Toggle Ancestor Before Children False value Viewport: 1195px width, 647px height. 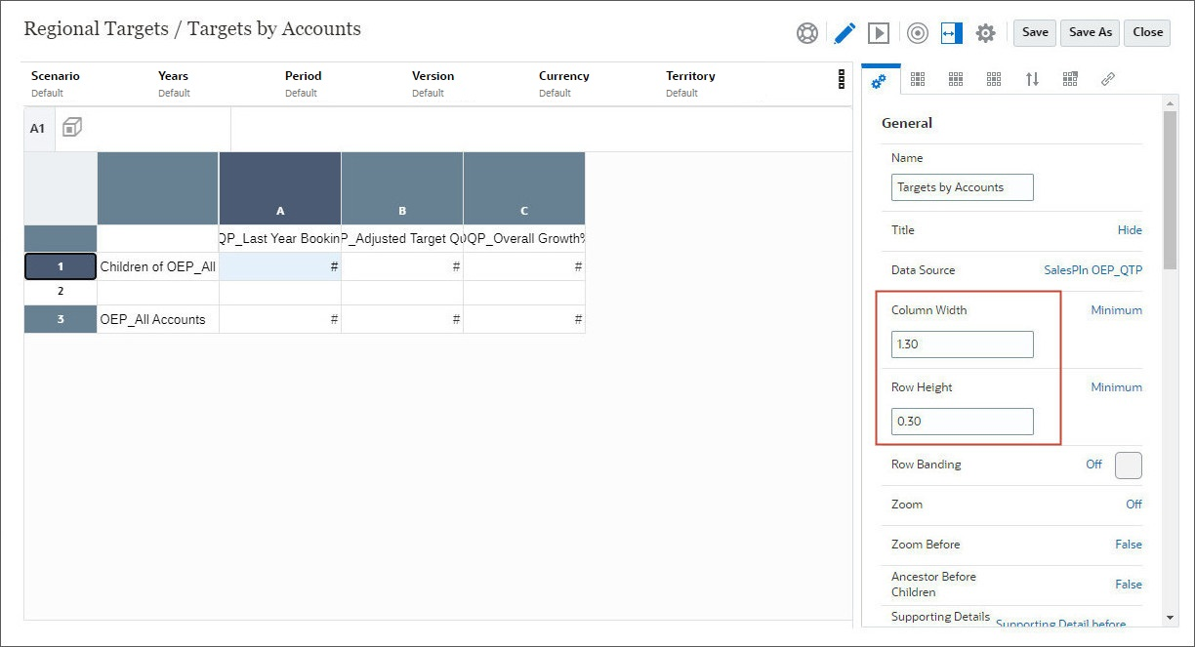click(1129, 585)
